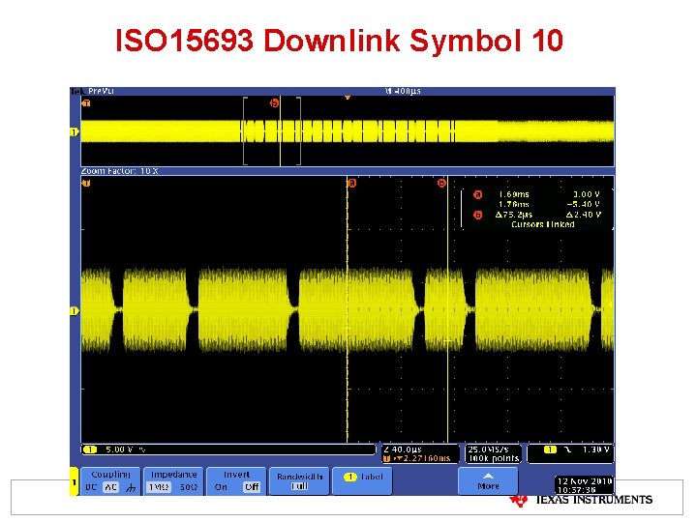
Task: Click the zoom bracket region in overview strip
Action: [x=272, y=131]
